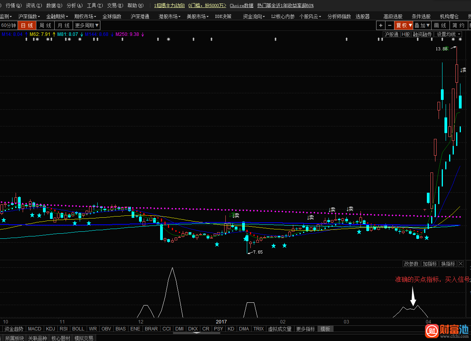
Task: Close the indicator sub-panel with X
Action: point(460,264)
